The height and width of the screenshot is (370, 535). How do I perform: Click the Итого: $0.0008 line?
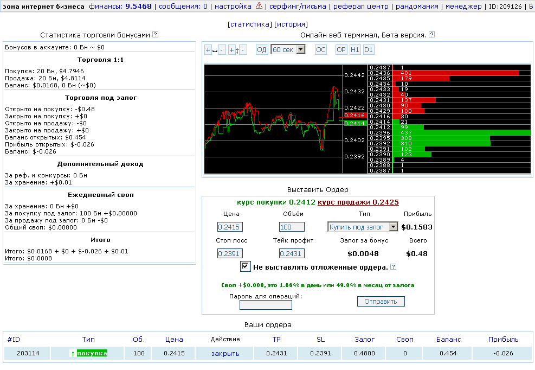[x=28, y=258]
